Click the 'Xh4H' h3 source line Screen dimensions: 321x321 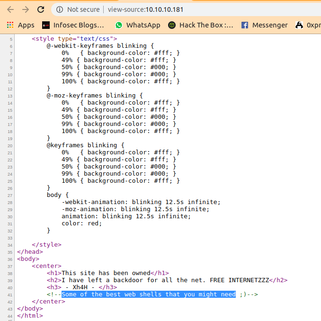(x=81, y=287)
